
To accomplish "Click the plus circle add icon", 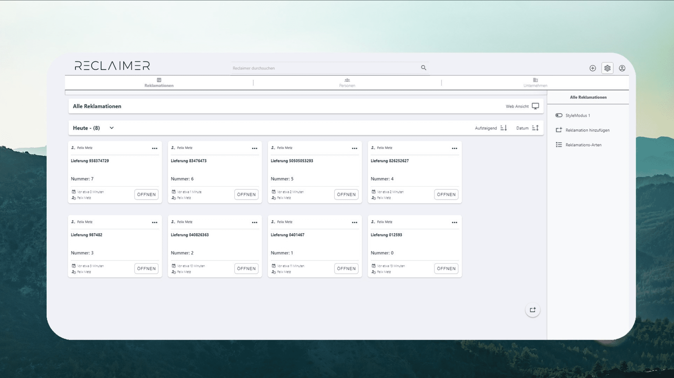I will [593, 68].
